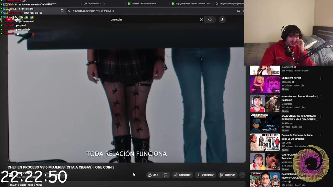This screenshot has height=187, width=333.
Task: Click the bookmark icon beside the address bar
Action: (x=62, y=11)
